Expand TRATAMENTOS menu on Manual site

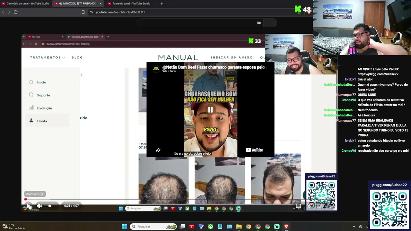48,57
